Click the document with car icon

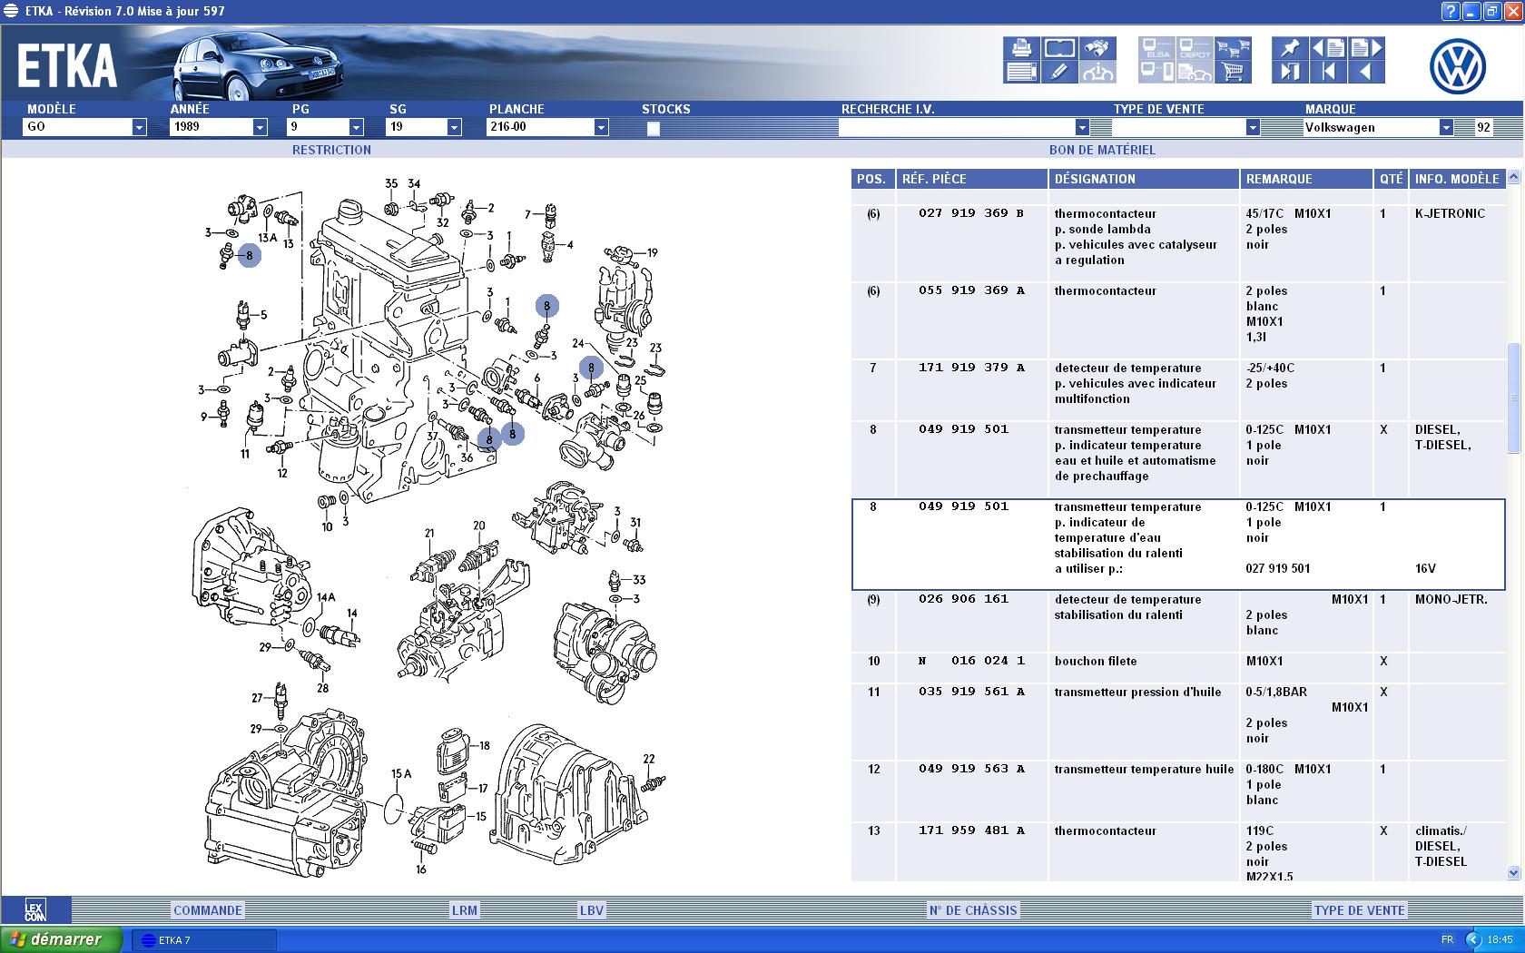(1195, 72)
